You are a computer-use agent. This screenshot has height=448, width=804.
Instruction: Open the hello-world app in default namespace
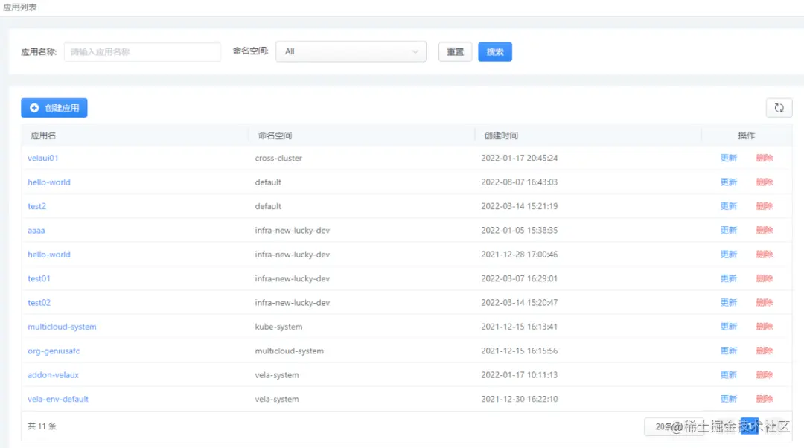click(48, 182)
